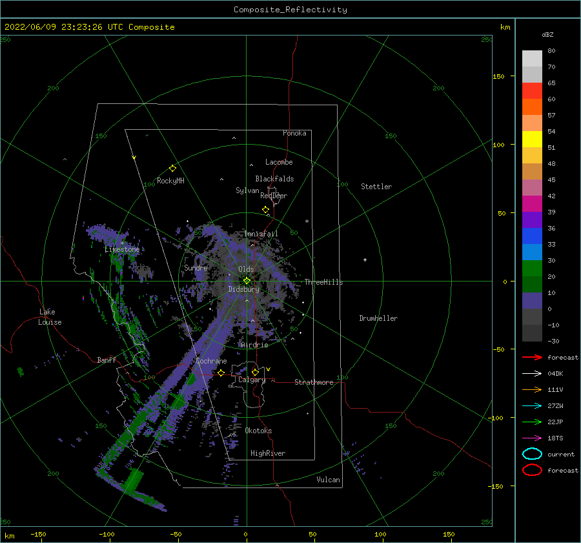Click yellow diamond marker beside RockyMH
This screenshot has width=581, height=543.
point(172,169)
